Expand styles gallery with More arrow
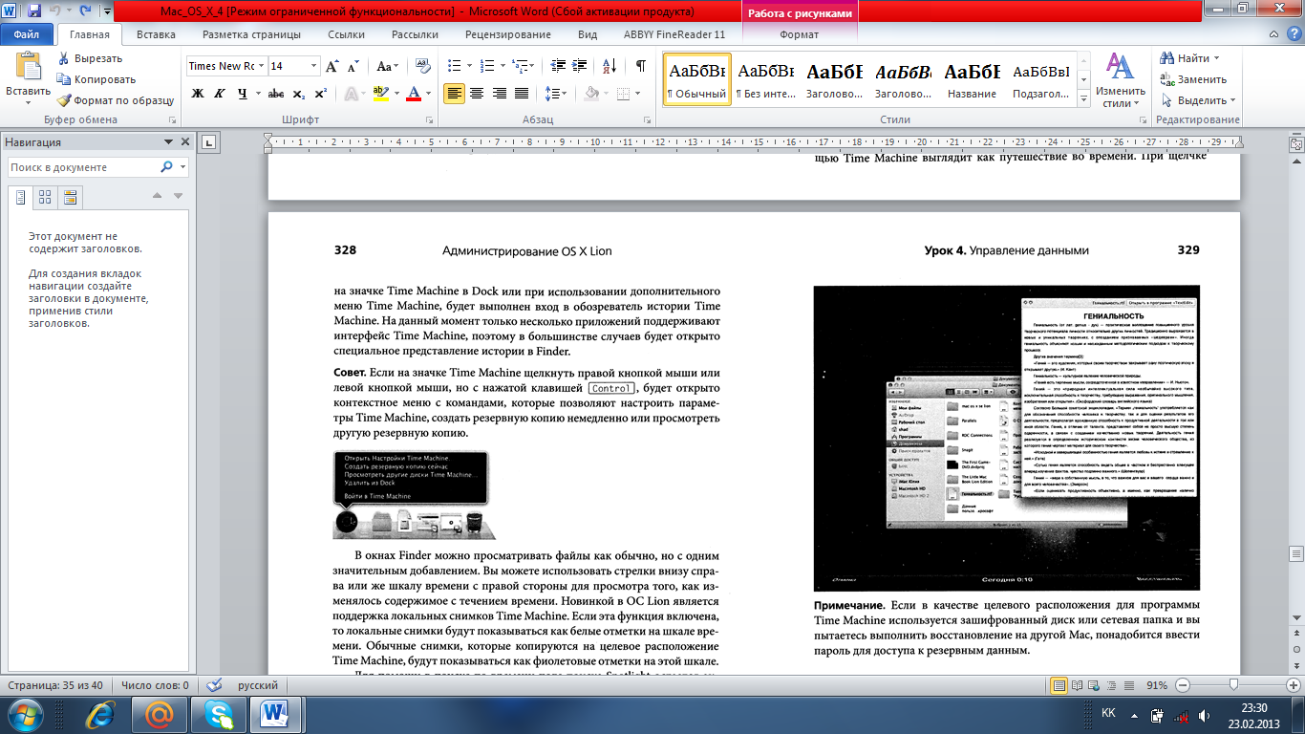This screenshot has height=734, width=1305. click(x=1083, y=97)
